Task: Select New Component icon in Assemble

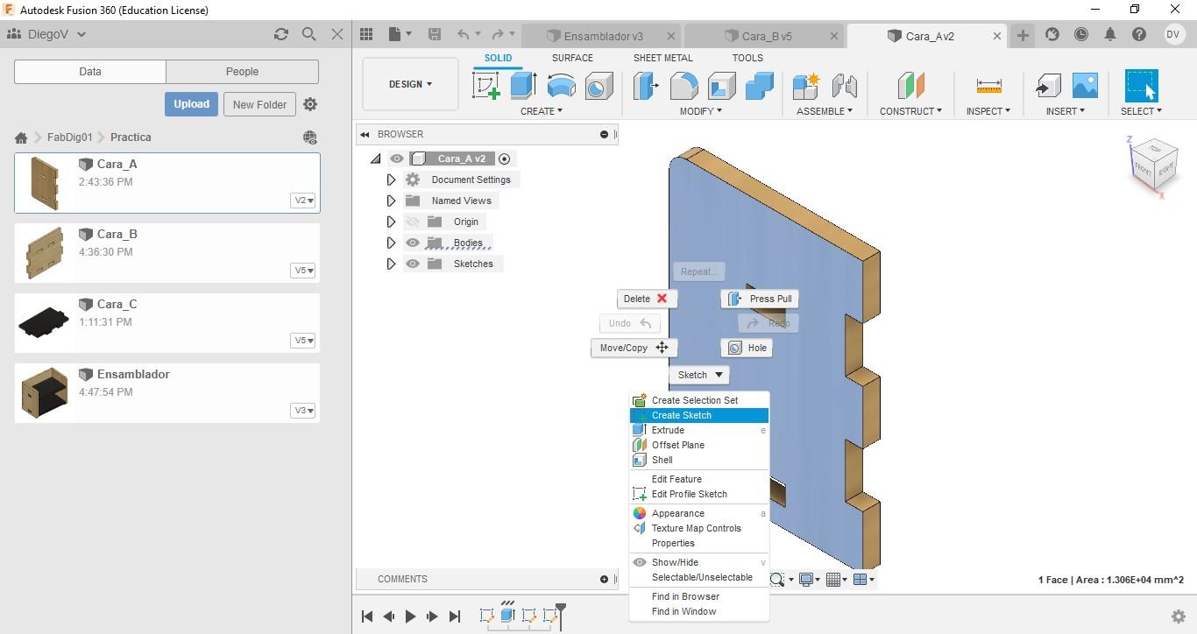Action: [x=805, y=86]
